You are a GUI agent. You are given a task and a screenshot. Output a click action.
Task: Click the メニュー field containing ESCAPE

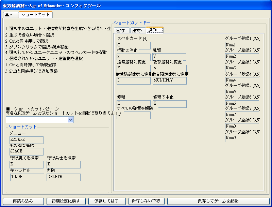pyautogui.click(x=27, y=140)
